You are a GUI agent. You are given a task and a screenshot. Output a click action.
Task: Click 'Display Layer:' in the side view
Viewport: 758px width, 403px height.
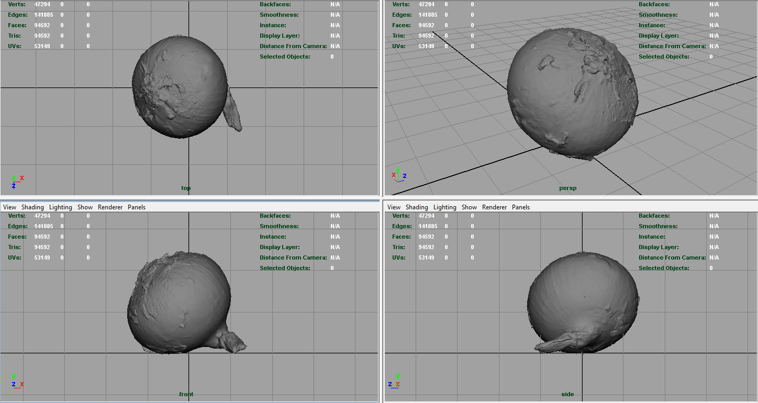[x=659, y=247]
